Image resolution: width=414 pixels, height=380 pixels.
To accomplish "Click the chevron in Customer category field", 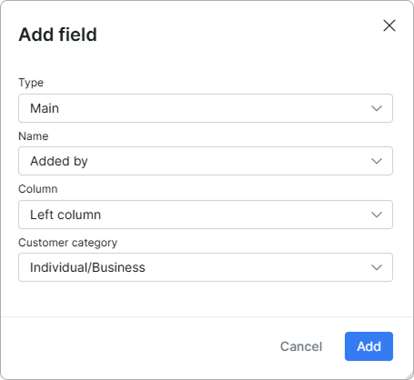I will tap(377, 267).
